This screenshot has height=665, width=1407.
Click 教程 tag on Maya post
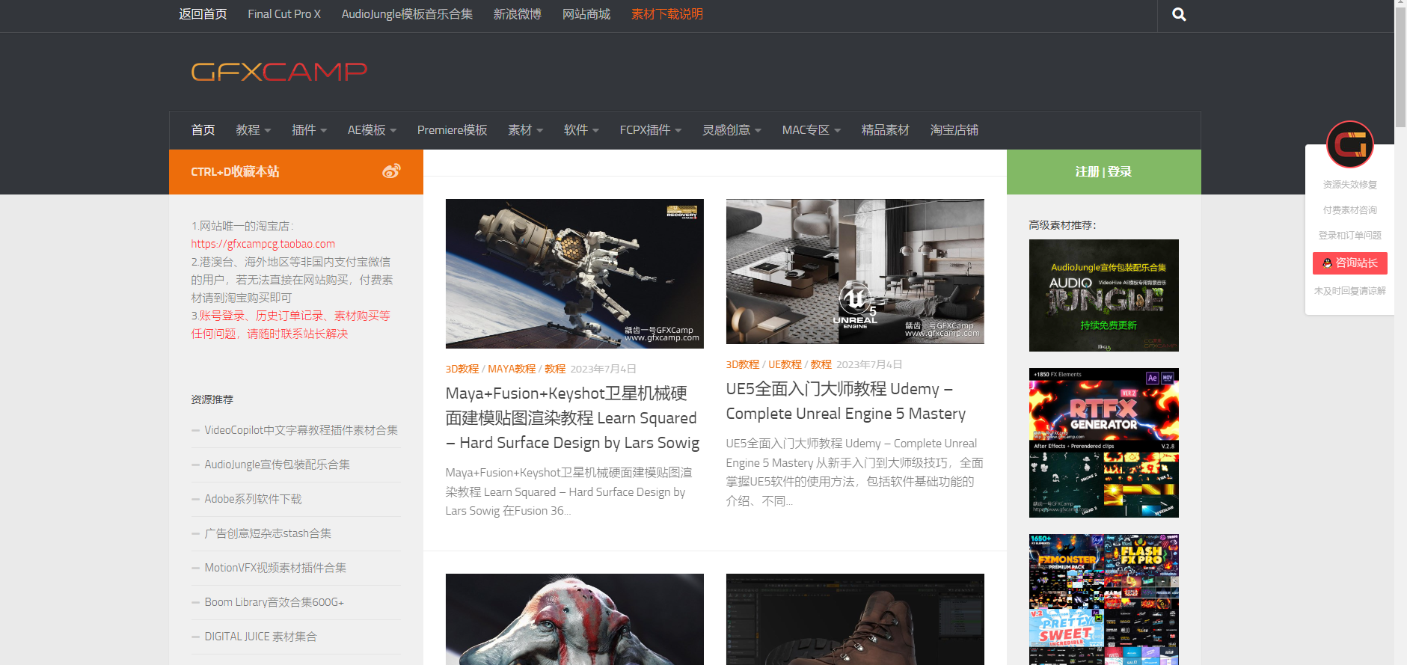point(555,369)
